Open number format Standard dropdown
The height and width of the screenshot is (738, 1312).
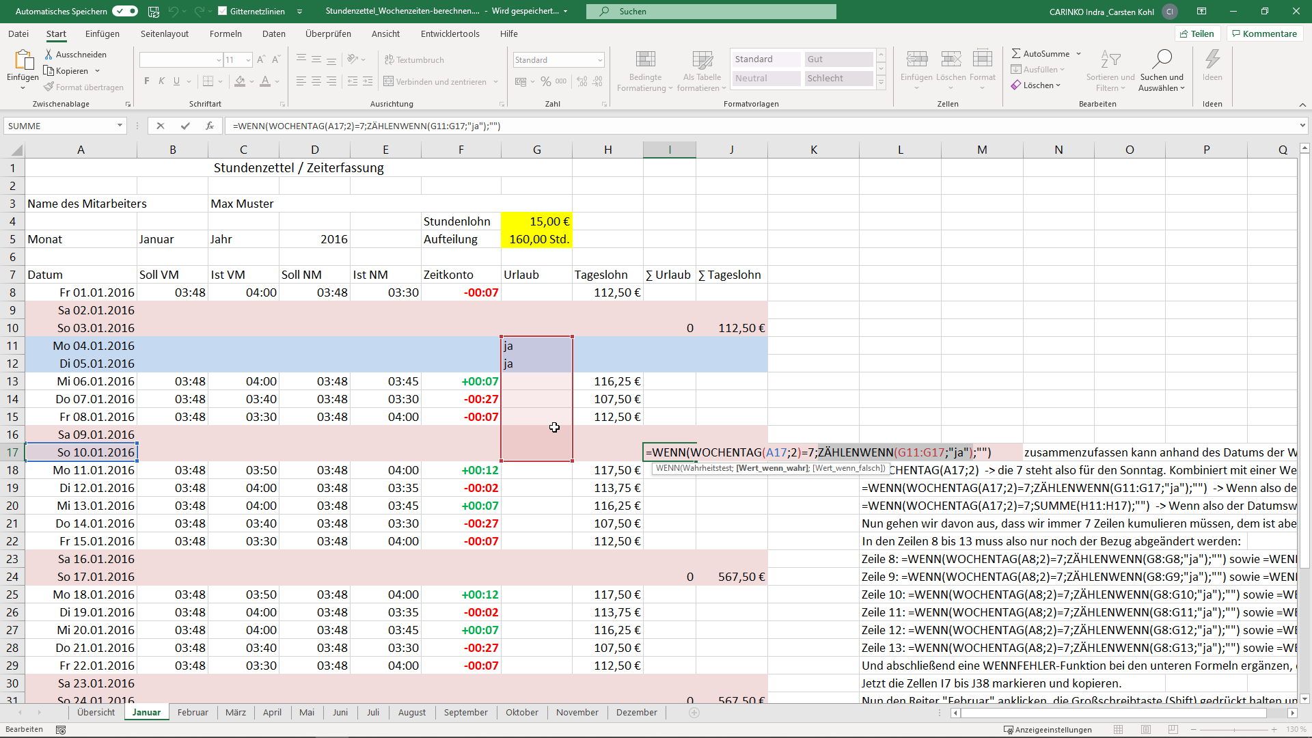(x=600, y=60)
